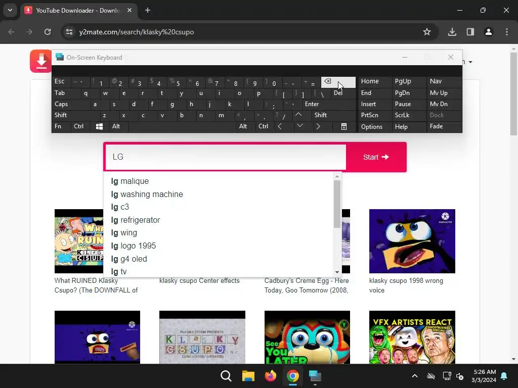Open File Explorer from taskbar
The height and width of the screenshot is (388, 518).
[x=248, y=376]
